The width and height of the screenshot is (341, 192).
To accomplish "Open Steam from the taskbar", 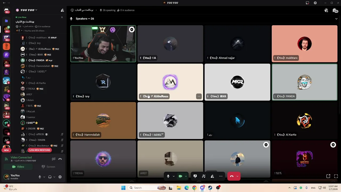I will [210, 188].
